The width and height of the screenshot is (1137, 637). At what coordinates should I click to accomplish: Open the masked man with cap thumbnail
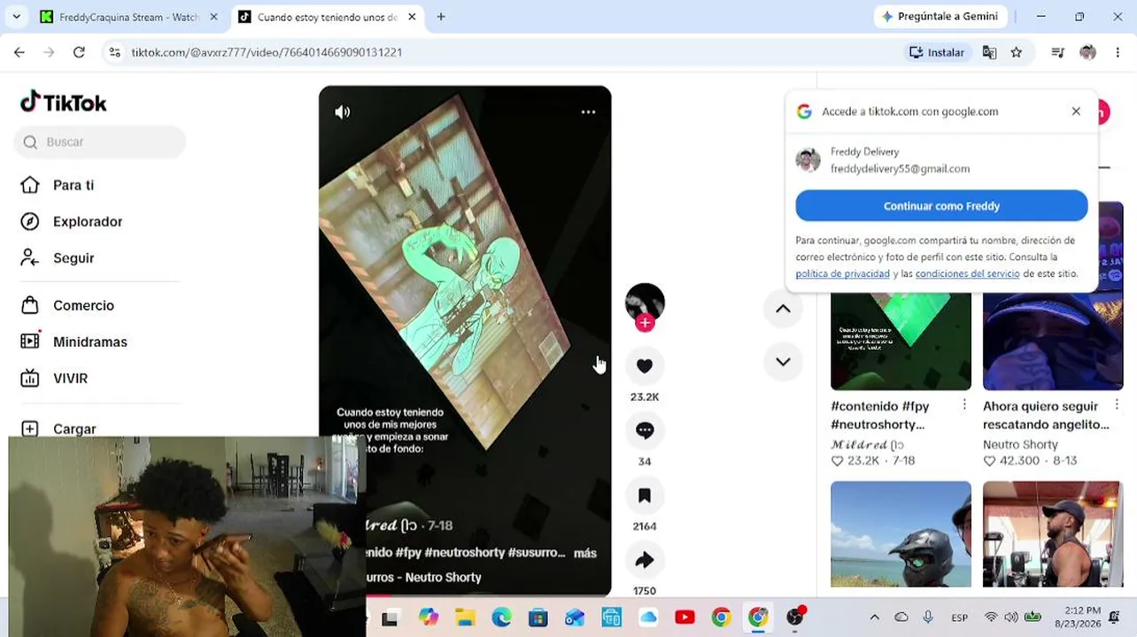pyautogui.click(x=1053, y=341)
